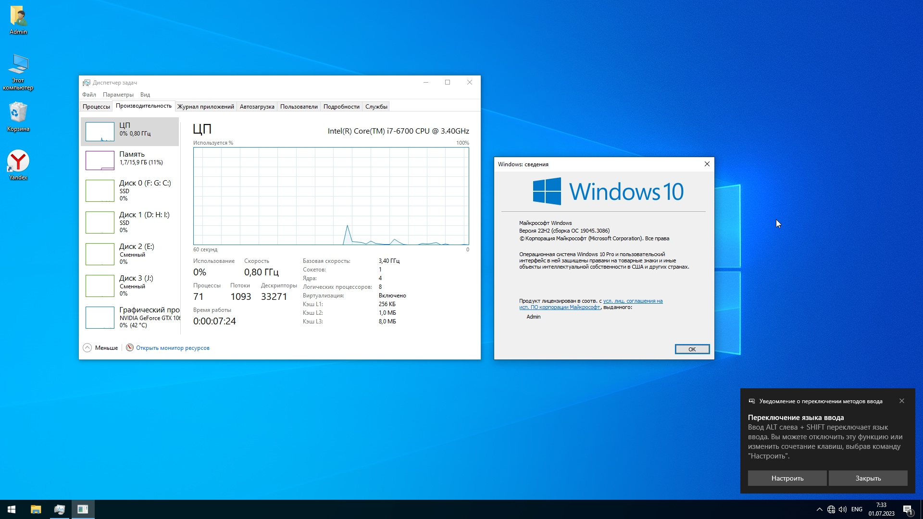
Task: Open the Admin folder desktop icon
Action: coord(18,16)
